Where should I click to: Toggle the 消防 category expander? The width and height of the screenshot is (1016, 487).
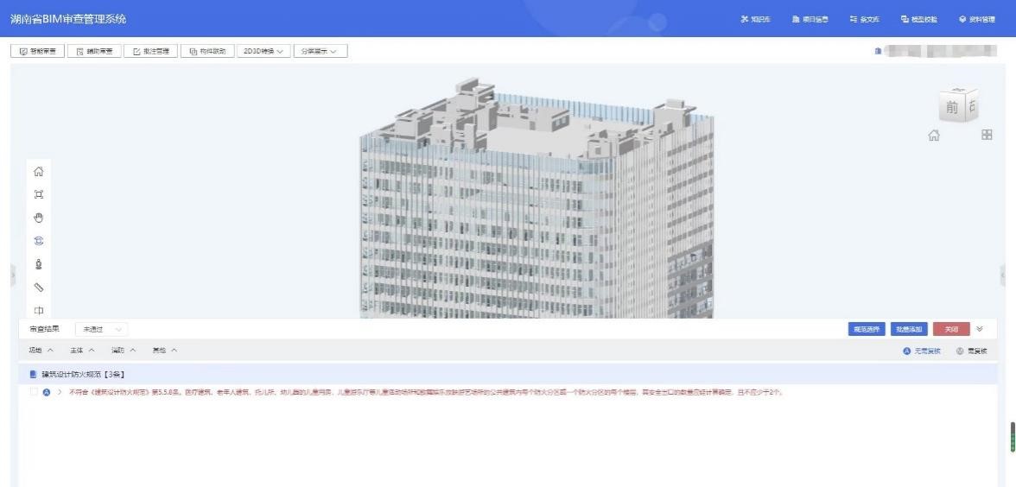124,351
